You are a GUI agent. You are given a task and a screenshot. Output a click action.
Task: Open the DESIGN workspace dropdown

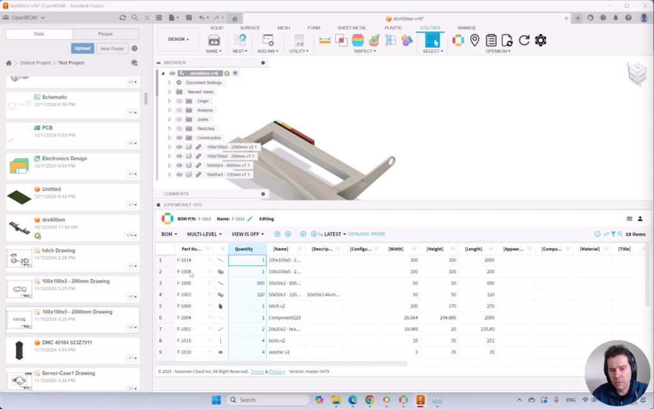(178, 39)
